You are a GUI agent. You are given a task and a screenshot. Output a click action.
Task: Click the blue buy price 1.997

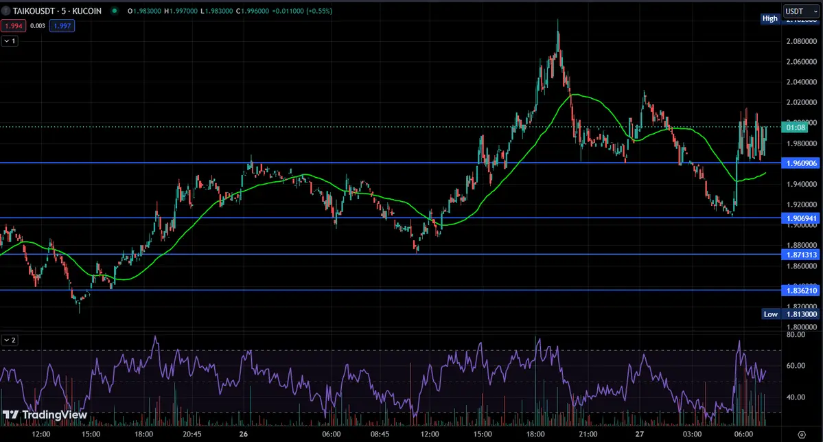point(62,25)
